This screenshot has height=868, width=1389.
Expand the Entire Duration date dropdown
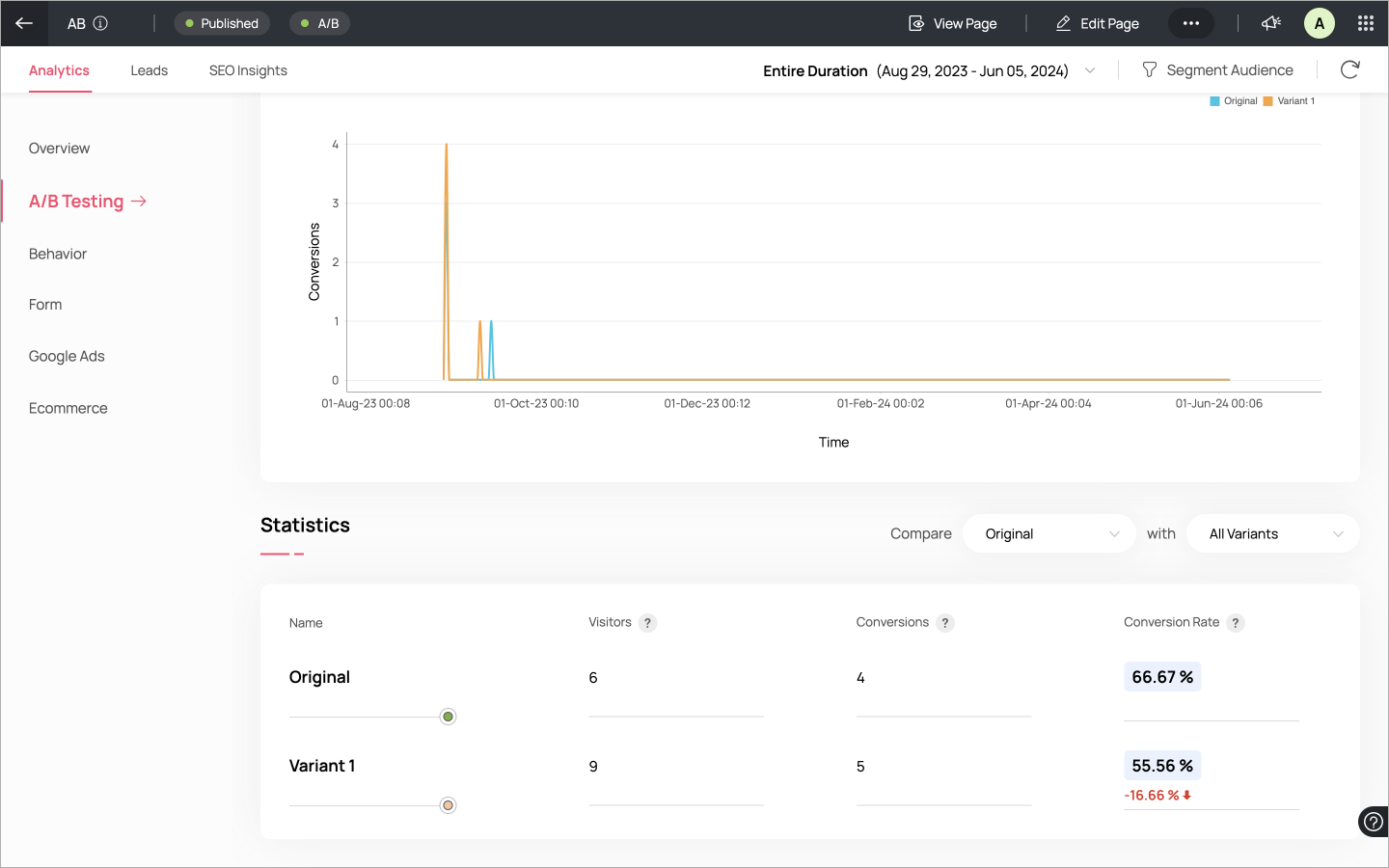1090,70
